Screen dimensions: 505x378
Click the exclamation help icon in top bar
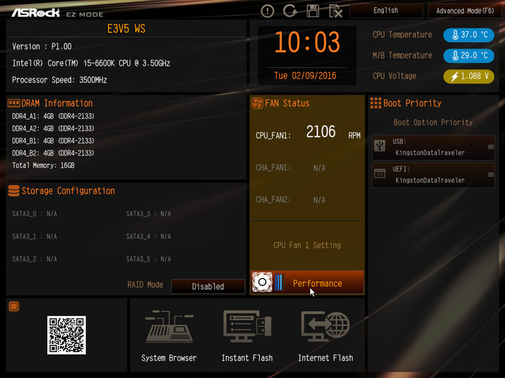click(x=267, y=11)
